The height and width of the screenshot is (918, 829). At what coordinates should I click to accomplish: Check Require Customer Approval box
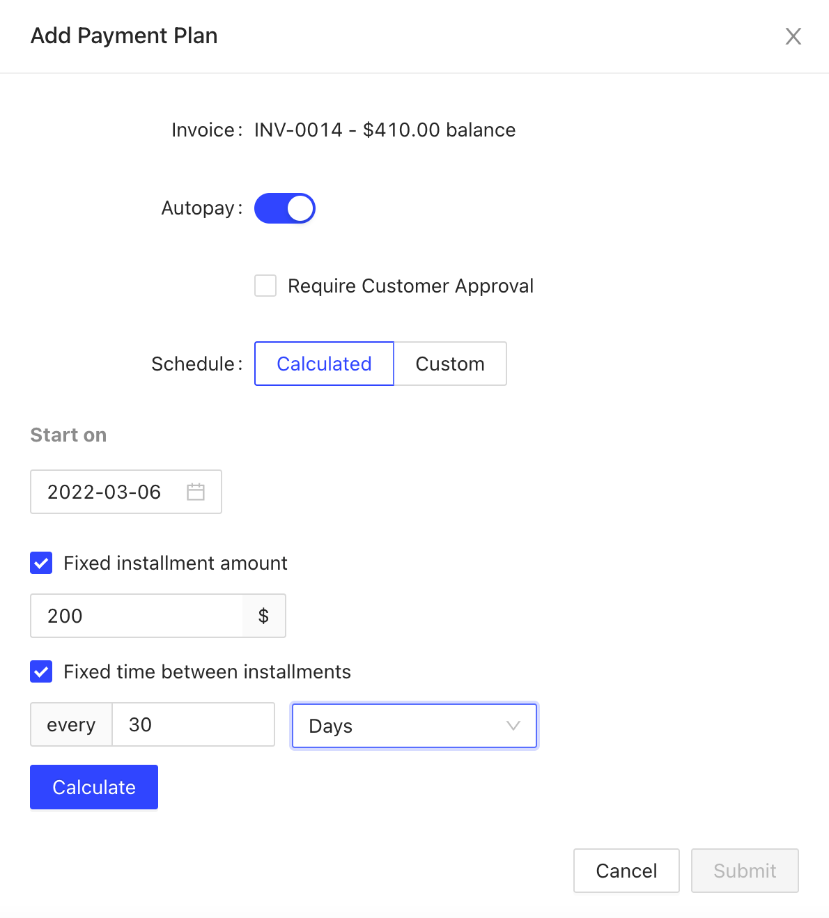[265, 286]
